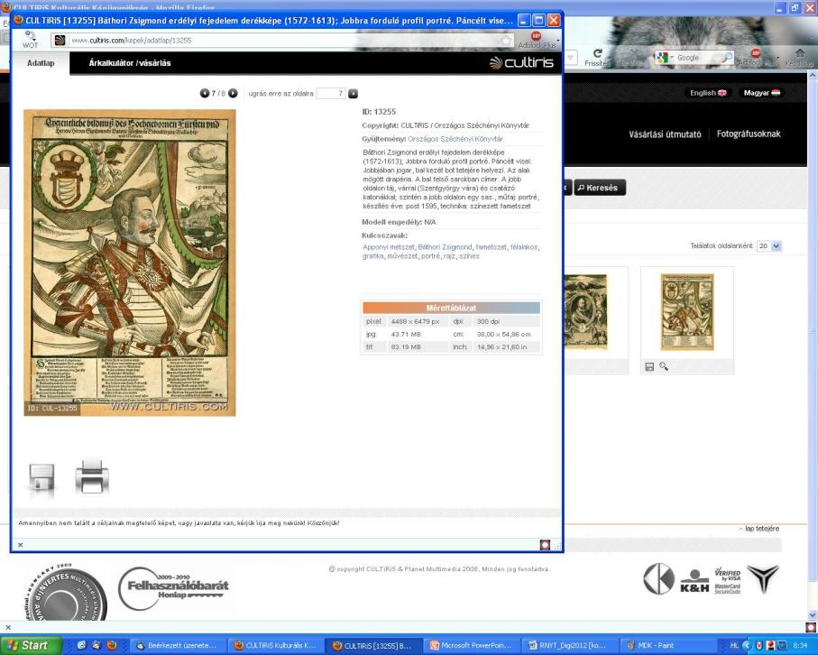Image resolution: width=818 pixels, height=655 pixels.
Task: Open the Windows Start menu
Action: pos(31,646)
